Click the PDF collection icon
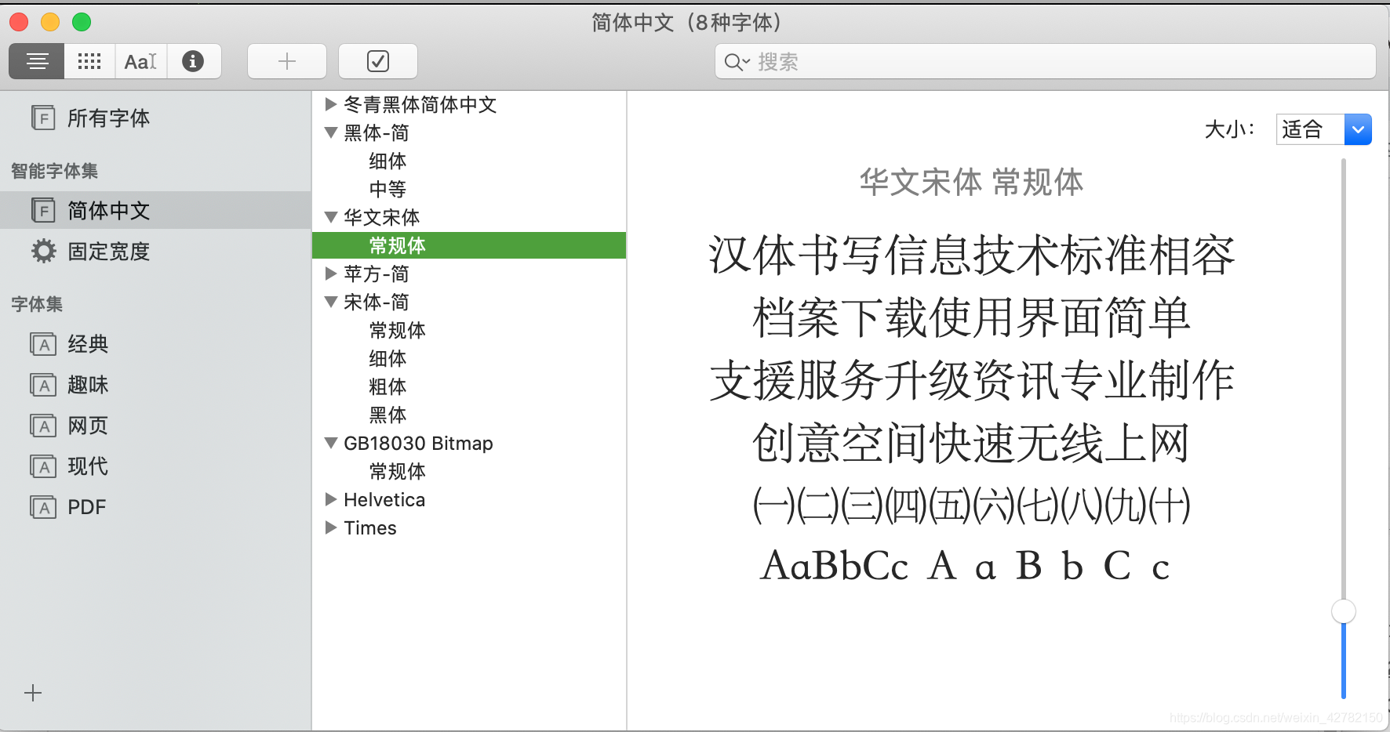The width and height of the screenshot is (1390, 732). pos(43,507)
